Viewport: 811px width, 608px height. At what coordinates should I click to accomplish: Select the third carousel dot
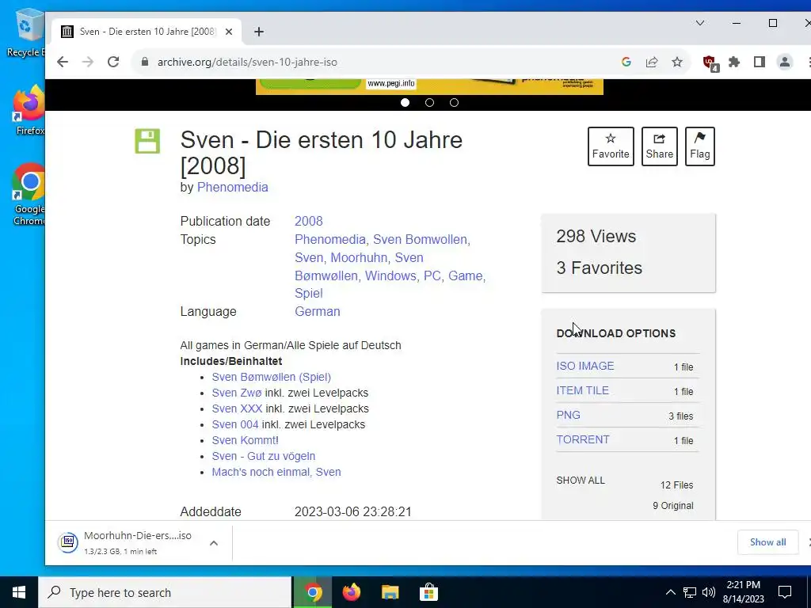point(454,102)
